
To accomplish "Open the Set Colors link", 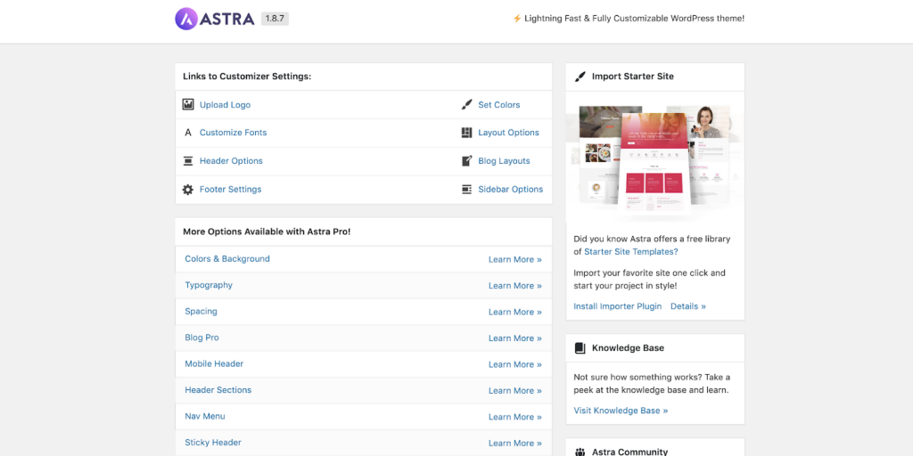I will point(499,105).
